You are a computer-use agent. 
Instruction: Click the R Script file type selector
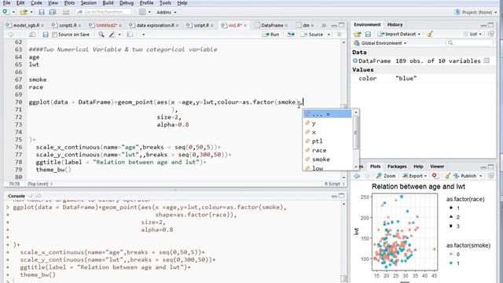(x=334, y=184)
